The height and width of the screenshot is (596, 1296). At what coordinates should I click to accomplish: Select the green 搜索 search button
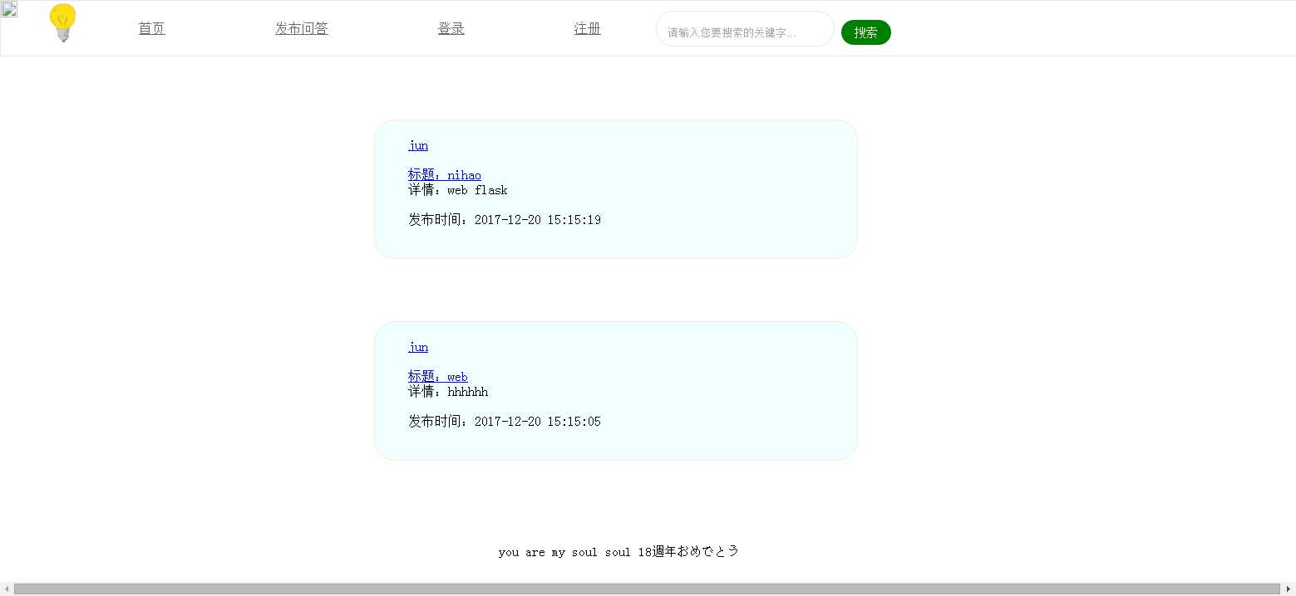coord(866,32)
